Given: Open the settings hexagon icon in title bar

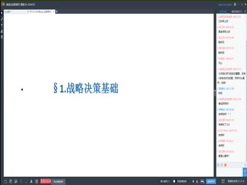Looking at the screenshot, I should coord(235,4).
